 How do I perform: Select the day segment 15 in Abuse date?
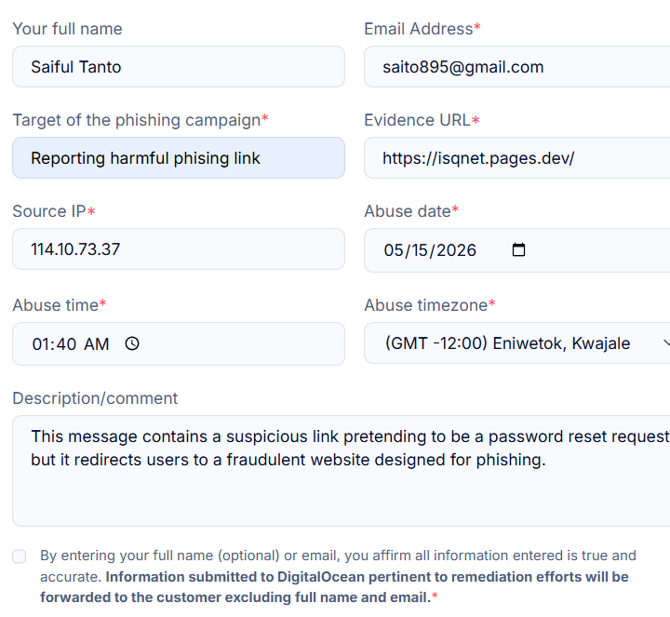[419, 250]
